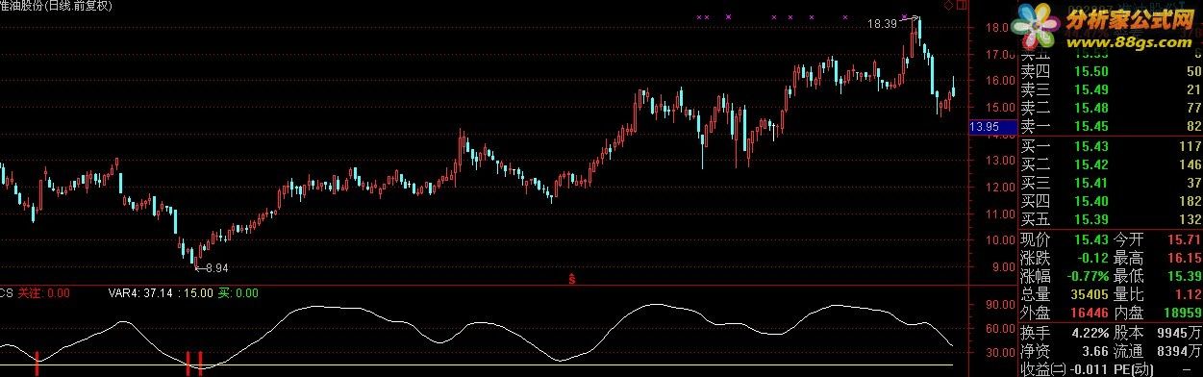The height and width of the screenshot is (377, 1203).
Task: Click the leftmost red signal bar in indicator
Action: [x=37, y=363]
